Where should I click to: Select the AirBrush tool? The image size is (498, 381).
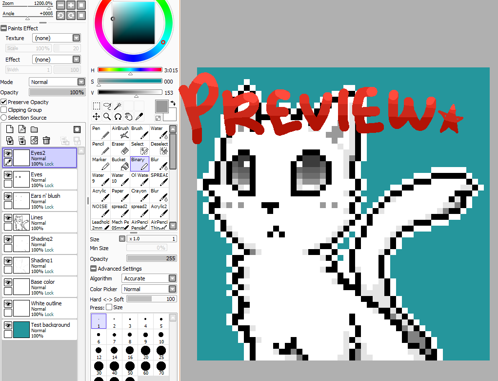[120, 132]
